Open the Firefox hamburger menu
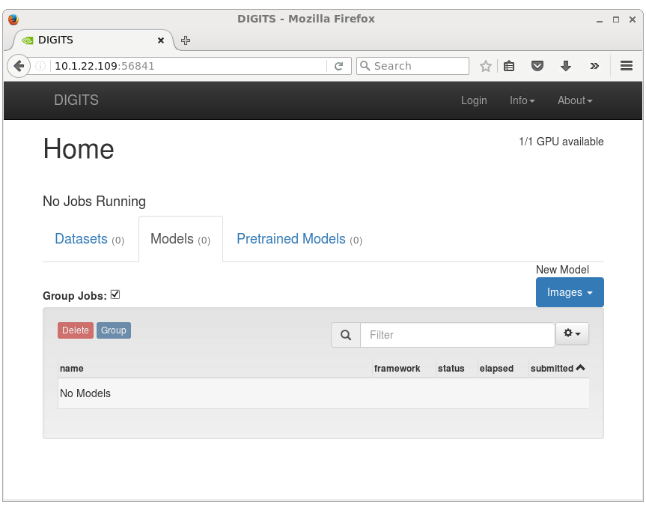 (627, 66)
